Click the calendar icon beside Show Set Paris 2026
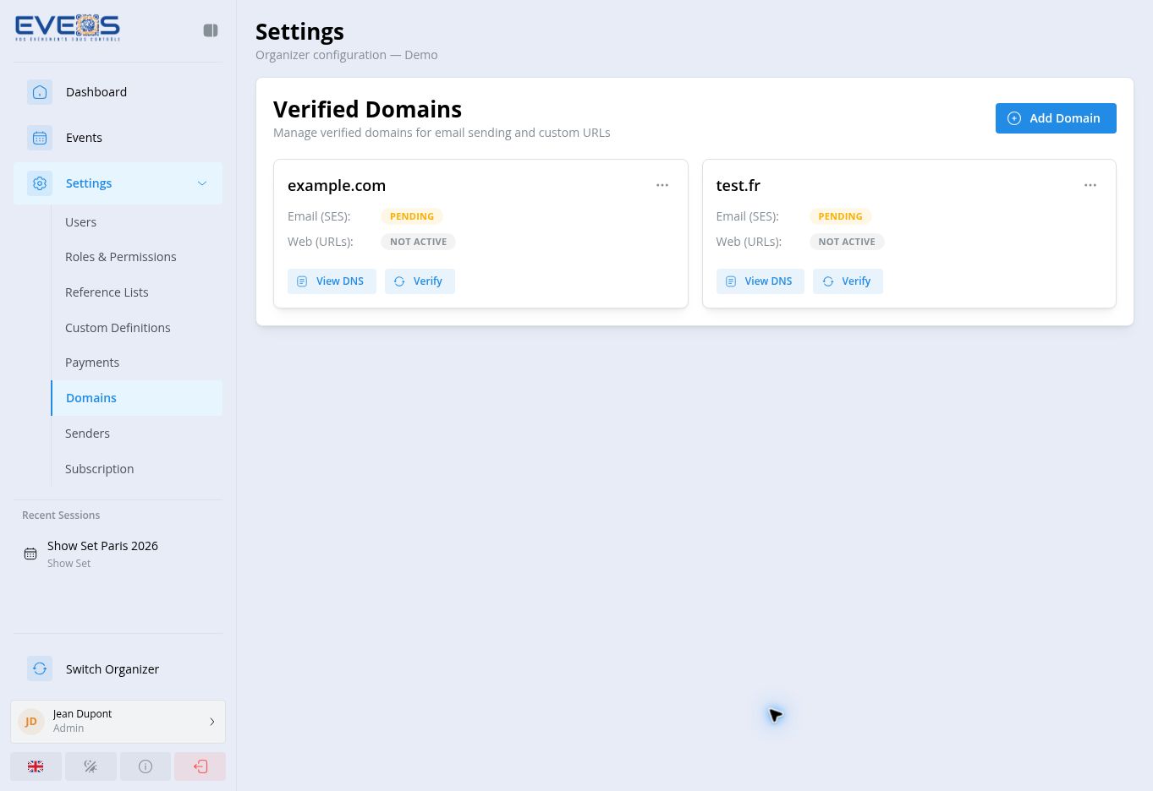The width and height of the screenshot is (1153, 791). (x=30, y=554)
